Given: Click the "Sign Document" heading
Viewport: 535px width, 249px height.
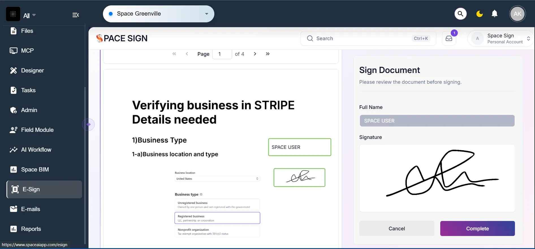Looking at the screenshot, I should [x=389, y=70].
